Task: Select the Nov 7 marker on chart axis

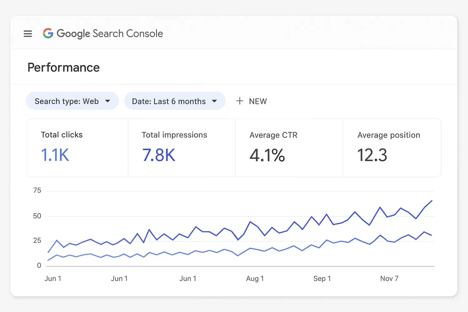Action: point(389,279)
